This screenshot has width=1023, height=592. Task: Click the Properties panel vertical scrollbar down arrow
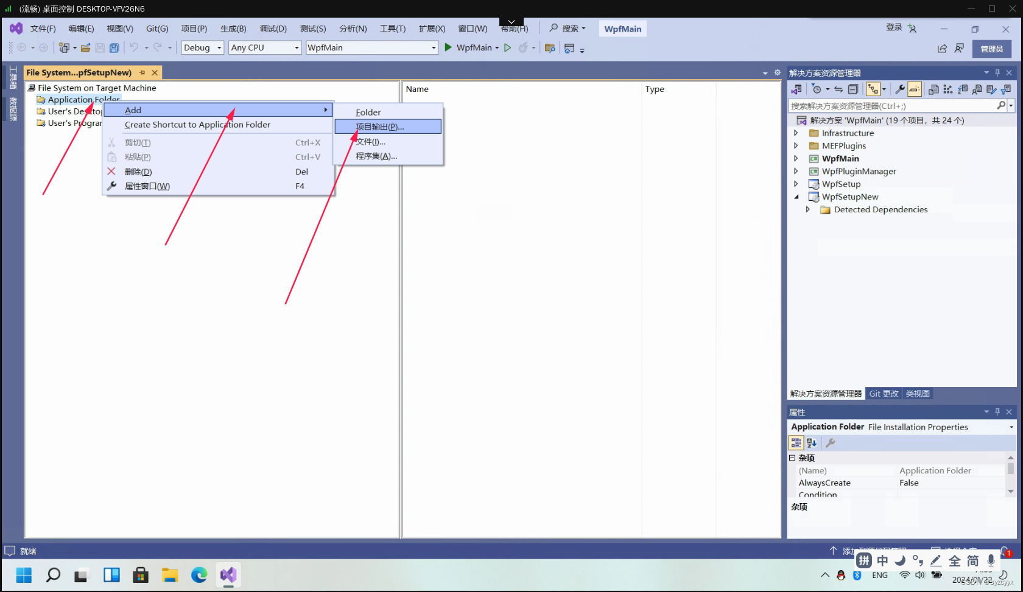point(1011,491)
